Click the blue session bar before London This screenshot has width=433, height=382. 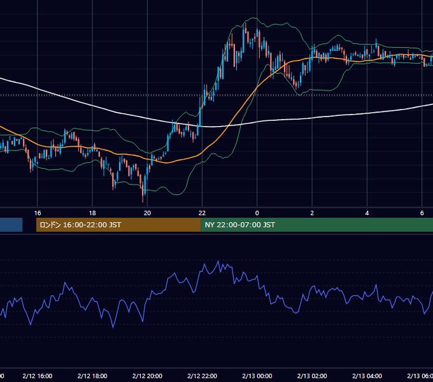click(11, 225)
